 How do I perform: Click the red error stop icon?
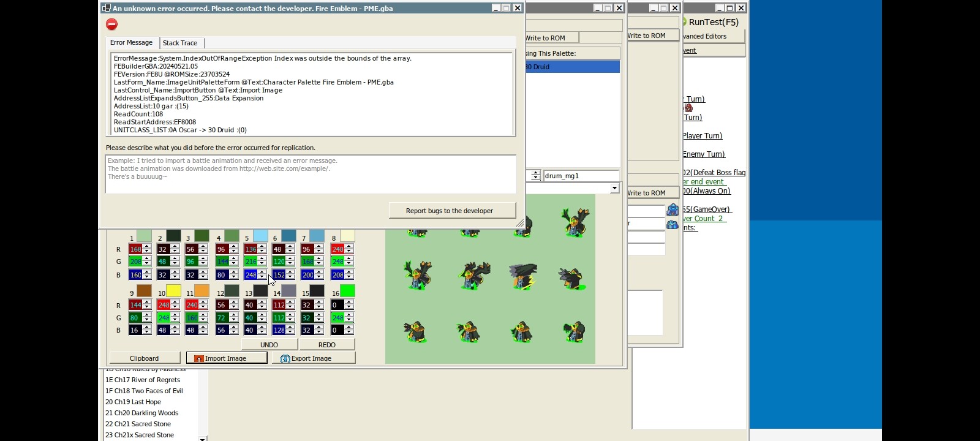coord(111,24)
